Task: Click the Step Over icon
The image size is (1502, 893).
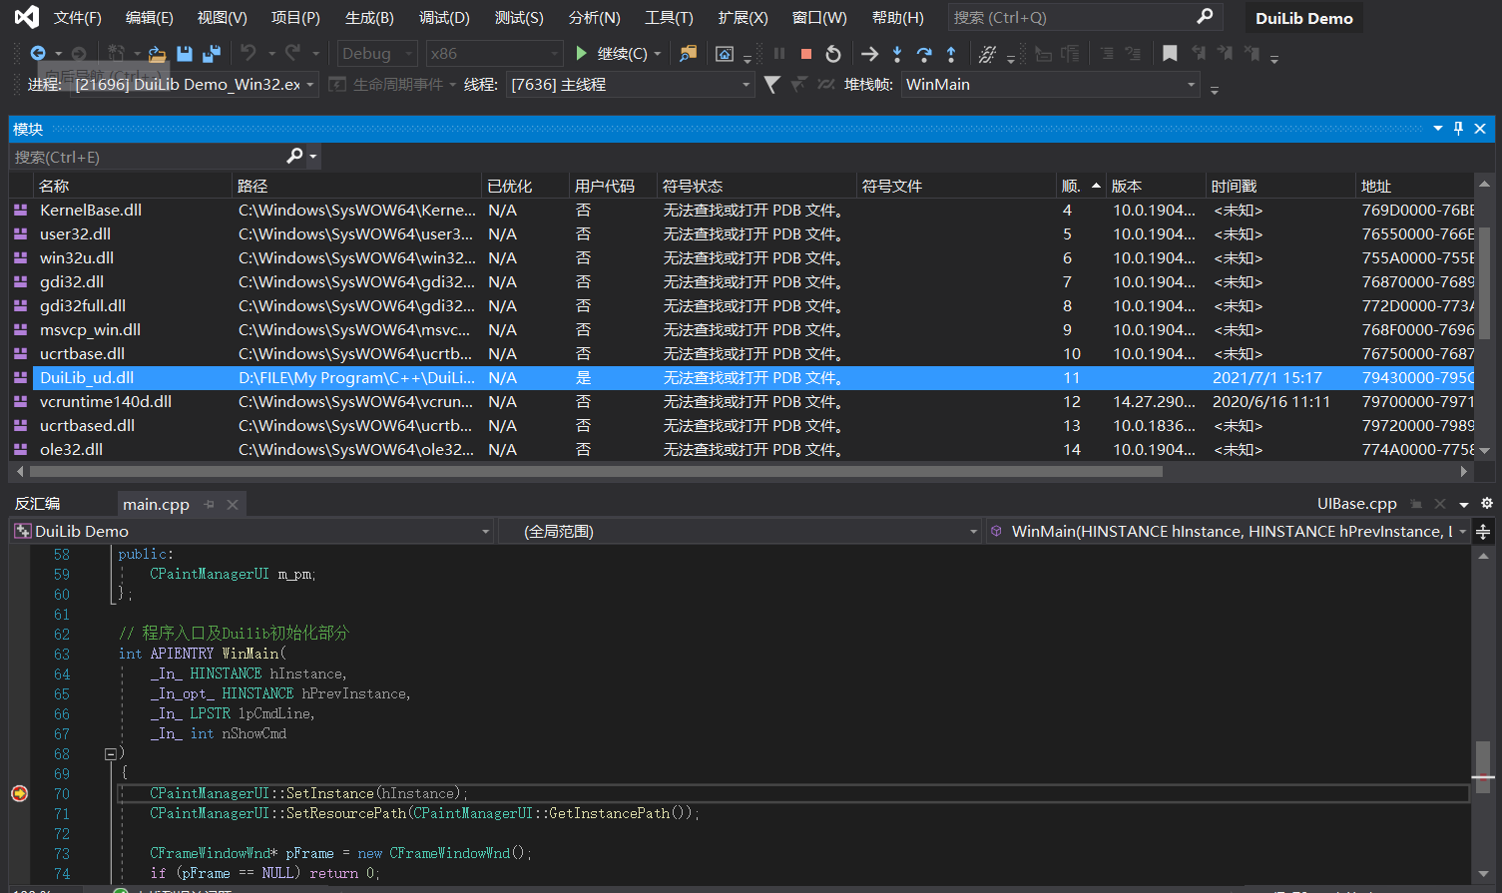Action: (x=924, y=54)
